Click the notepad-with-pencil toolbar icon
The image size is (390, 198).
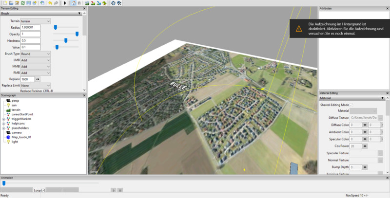(17, 3)
